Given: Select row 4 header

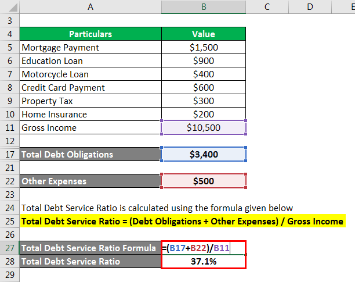Looking at the screenshot, I should tap(10, 34).
